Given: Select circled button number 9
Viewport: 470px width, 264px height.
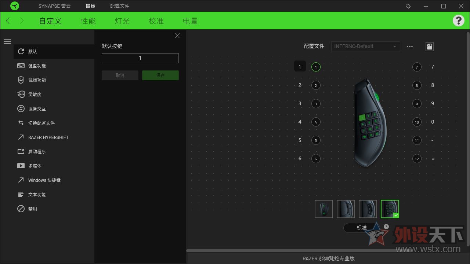Looking at the screenshot, I should pos(417,104).
